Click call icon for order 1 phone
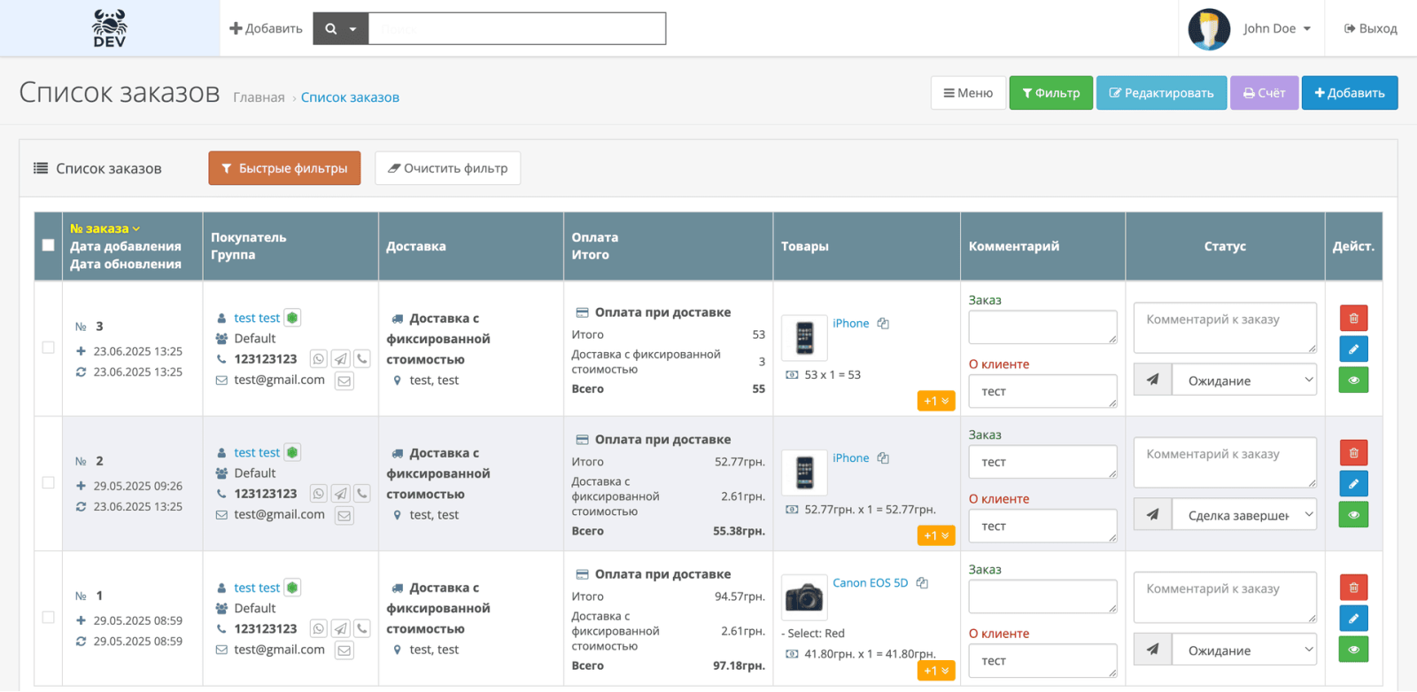This screenshot has width=1417, height=692. coord(362,629)
